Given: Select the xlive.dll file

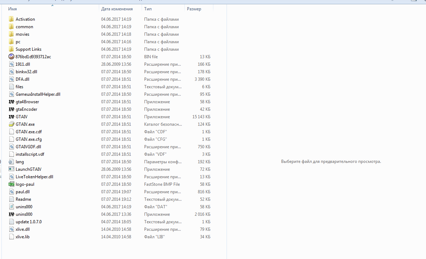Looking at the screenshot, I should coord(22,229).
